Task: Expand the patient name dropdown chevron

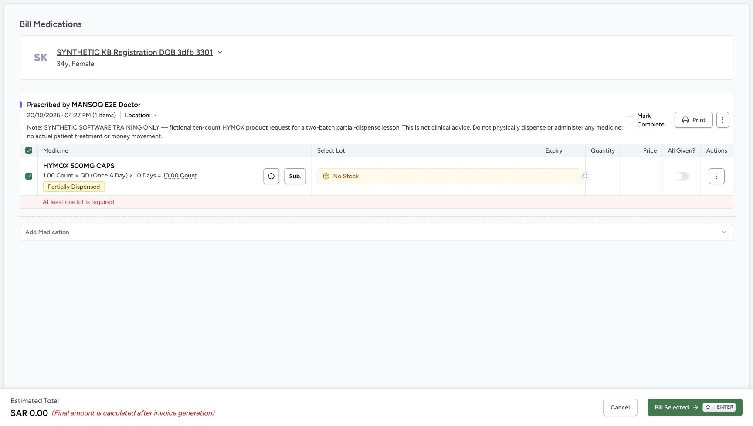Action: [220, 52]
